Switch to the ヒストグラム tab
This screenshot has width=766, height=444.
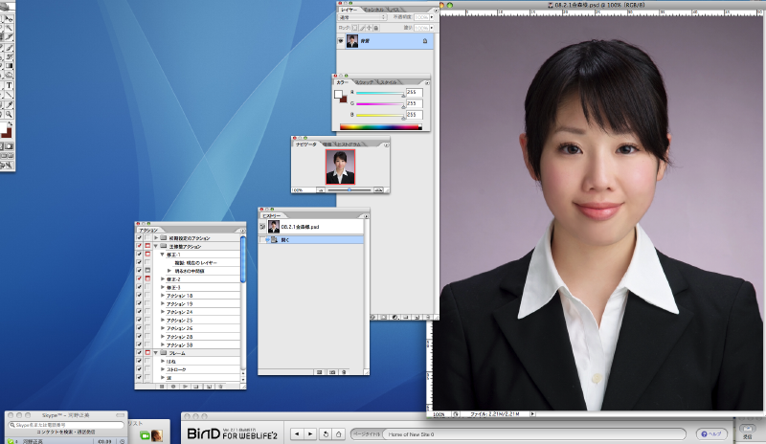coord(349,144)
